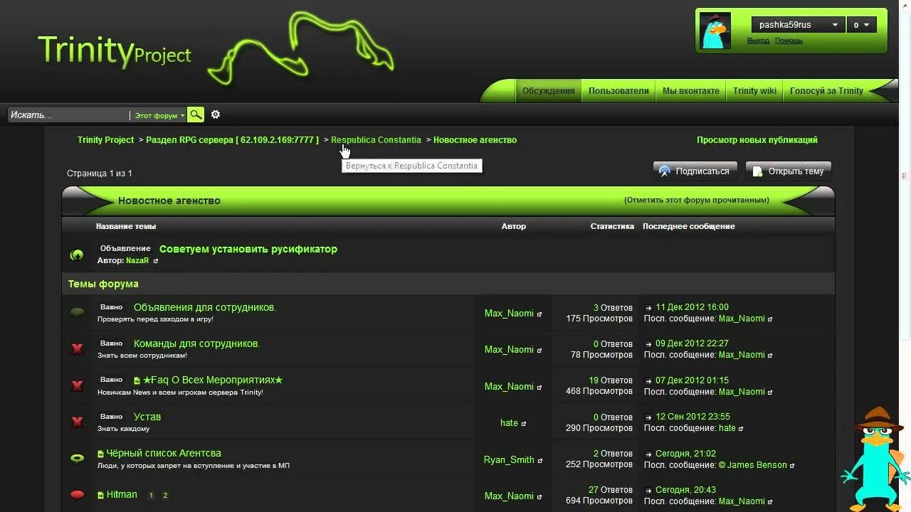Expand the Этот форум search scope dropdown
This screenshot has width=911, height=512.
(159, 115)
